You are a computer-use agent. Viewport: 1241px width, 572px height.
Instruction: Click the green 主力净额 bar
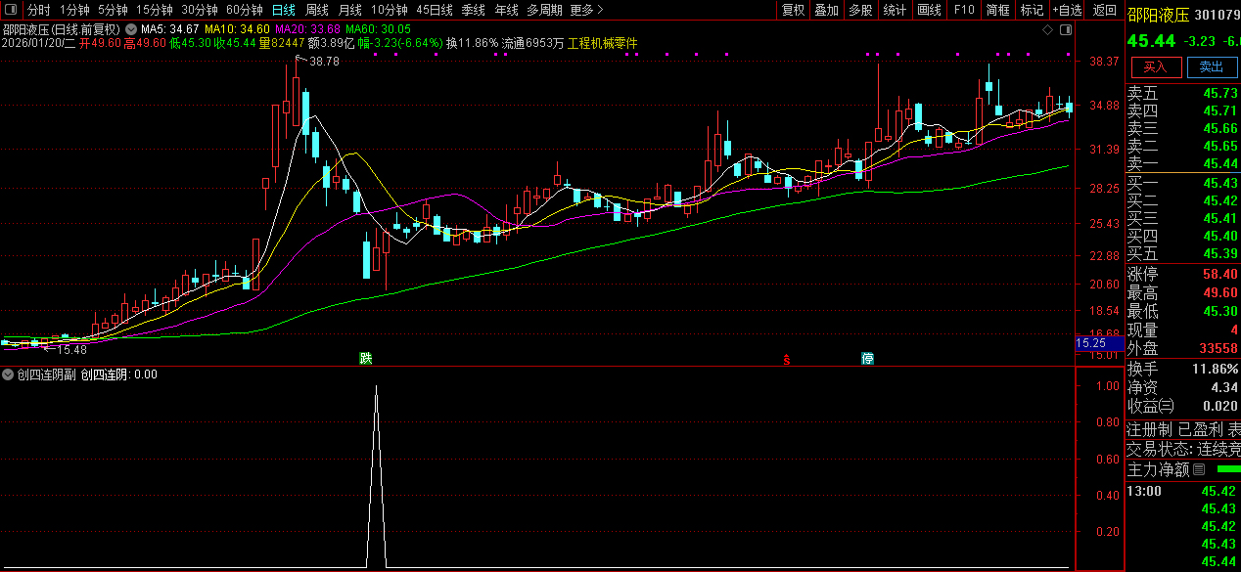tap(1228, 469)
